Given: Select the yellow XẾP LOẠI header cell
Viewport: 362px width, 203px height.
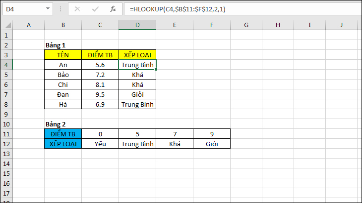Looking at the screenshot, I should 137,55.
